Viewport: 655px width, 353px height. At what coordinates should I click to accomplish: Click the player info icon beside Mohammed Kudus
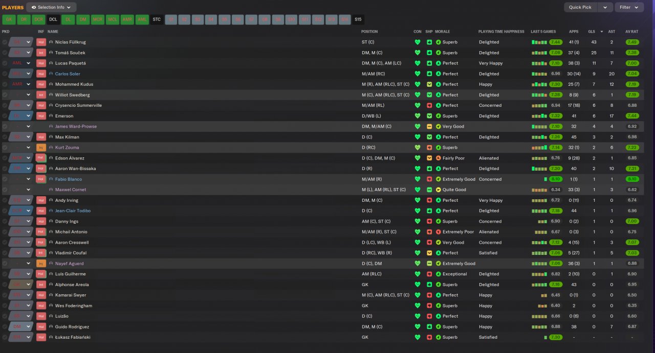pos(51,84)
